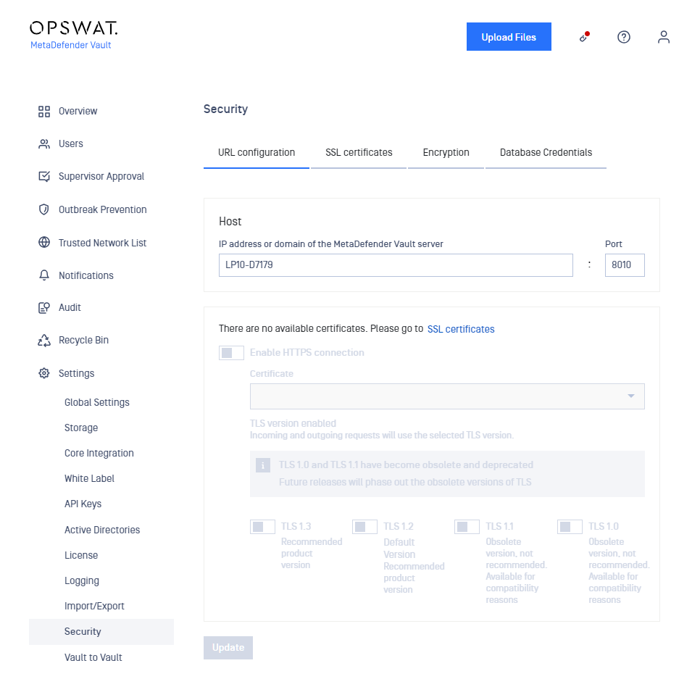Toggle the TLS 1.3 switch

point(262,527)
